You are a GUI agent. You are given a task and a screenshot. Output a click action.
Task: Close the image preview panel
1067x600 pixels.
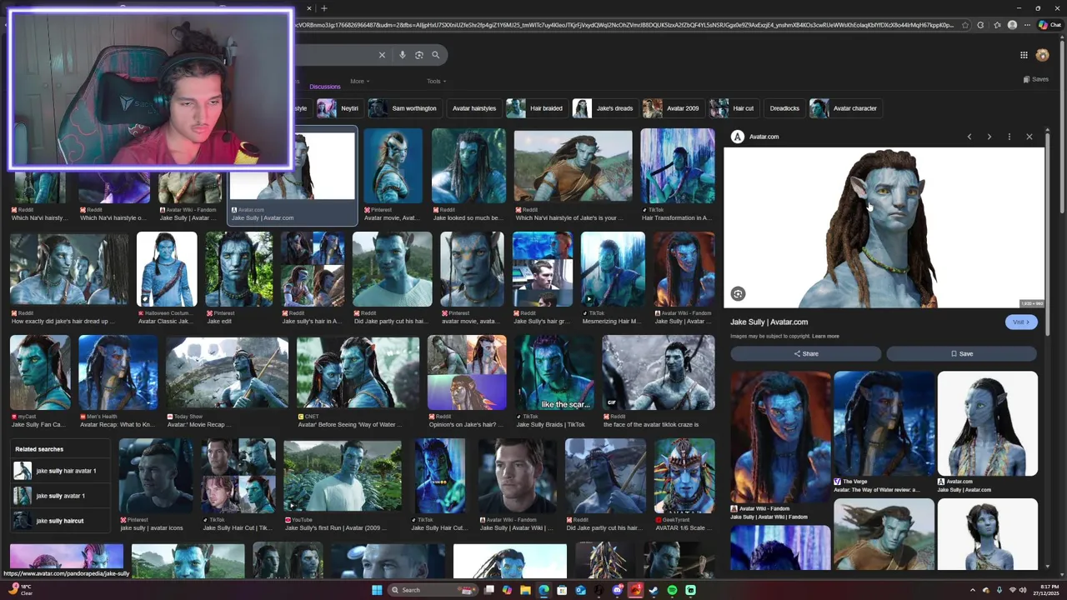pos(1029,137)
